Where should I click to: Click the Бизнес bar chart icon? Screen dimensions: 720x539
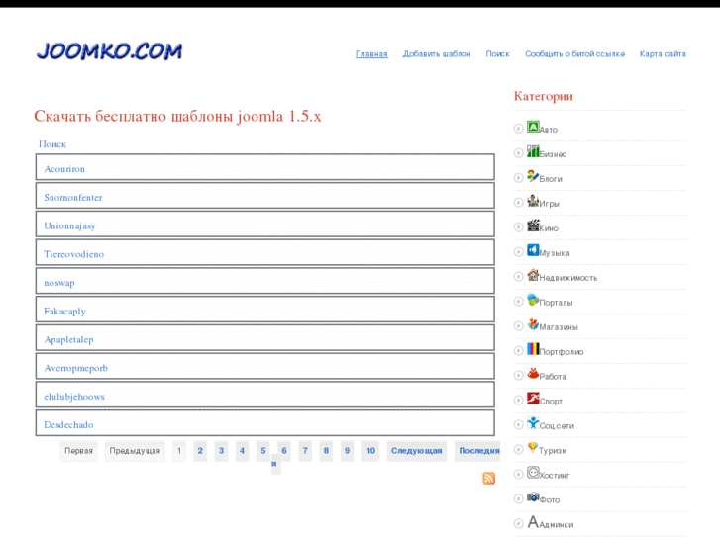click(533, 151)
